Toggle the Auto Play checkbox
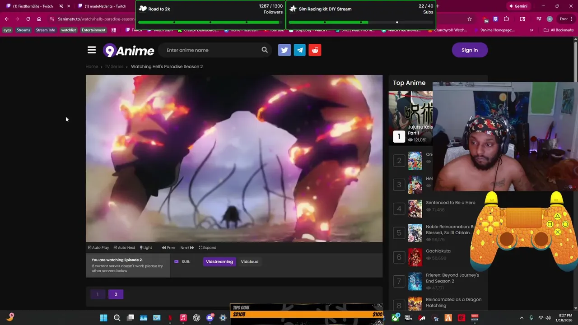 coord(98,248)
